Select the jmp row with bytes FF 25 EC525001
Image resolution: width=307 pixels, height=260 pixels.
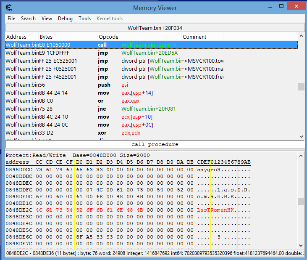[x=151, y=61]
